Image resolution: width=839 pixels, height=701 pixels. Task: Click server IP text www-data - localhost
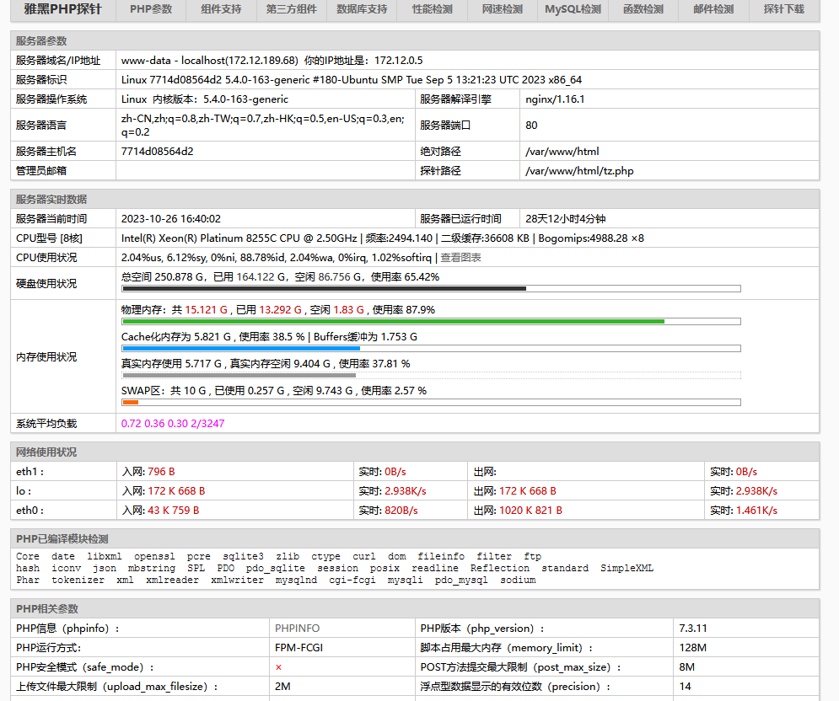tap(210, 61)
